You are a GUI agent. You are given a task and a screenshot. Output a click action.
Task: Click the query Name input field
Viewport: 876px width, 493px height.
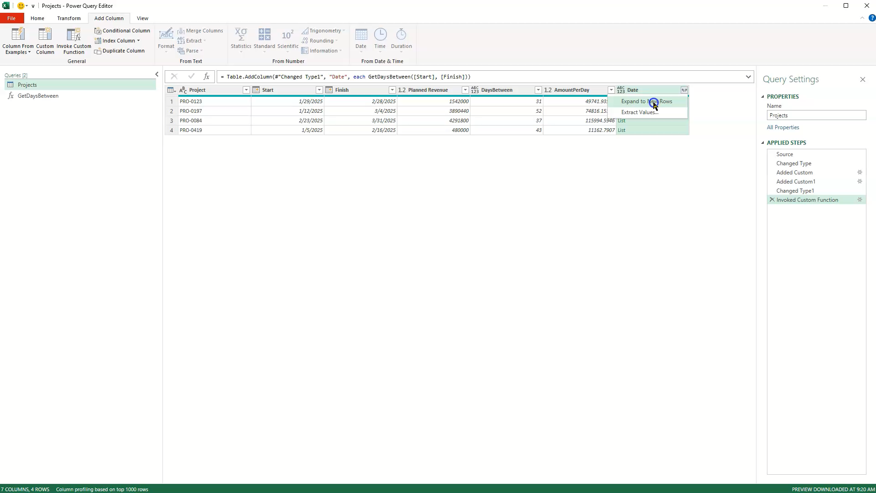tap(816, 115)
